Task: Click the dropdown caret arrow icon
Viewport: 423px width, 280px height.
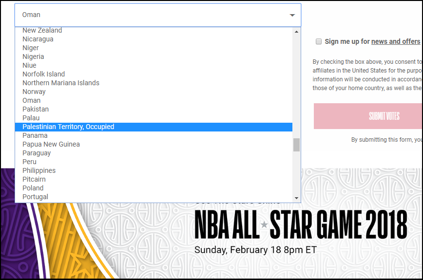Action: [292, 15]
